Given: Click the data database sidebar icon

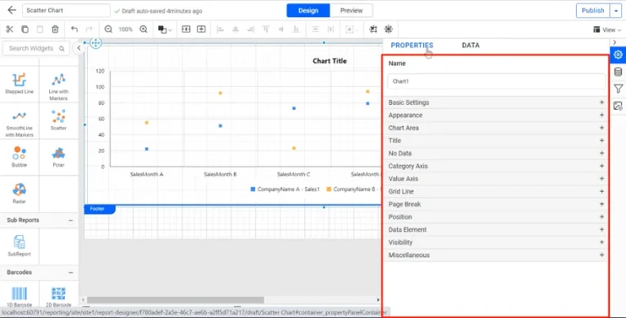Looking at the screenshot, I should (618, 72).
